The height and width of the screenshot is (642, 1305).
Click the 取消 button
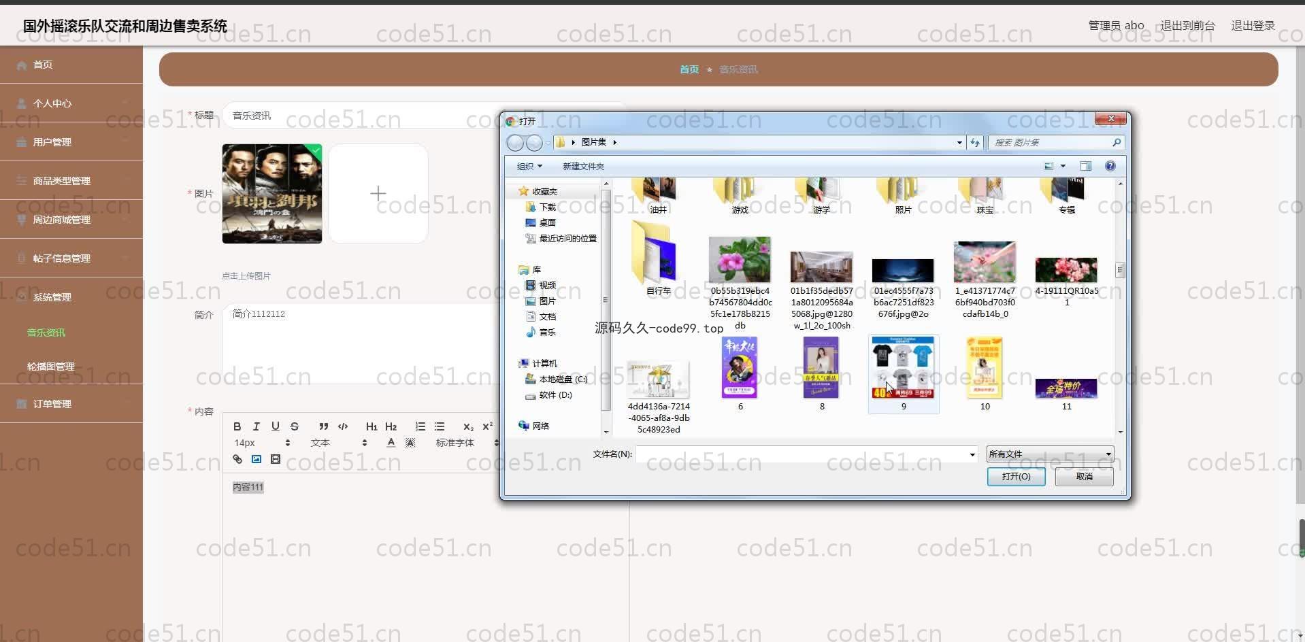click(1084, 477)
